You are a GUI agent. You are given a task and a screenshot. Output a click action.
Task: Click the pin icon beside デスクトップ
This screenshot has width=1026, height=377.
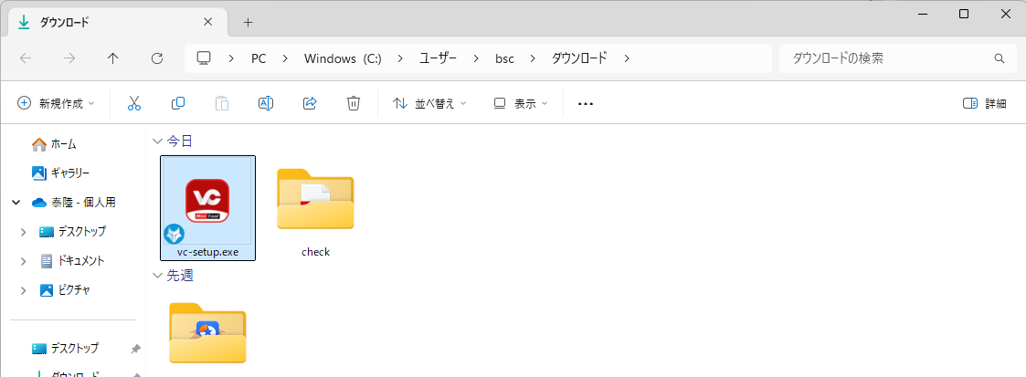click(x=135, y=349)
